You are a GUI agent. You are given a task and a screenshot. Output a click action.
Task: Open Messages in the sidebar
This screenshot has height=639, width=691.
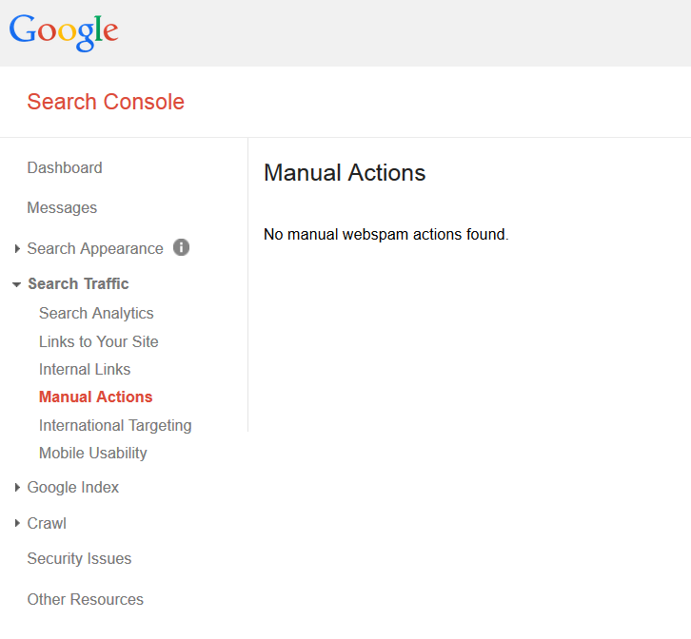62,208
